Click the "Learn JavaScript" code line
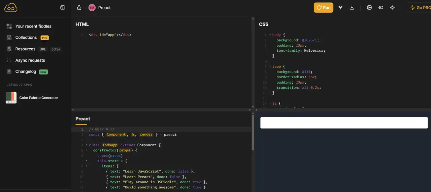 point(150,172)
